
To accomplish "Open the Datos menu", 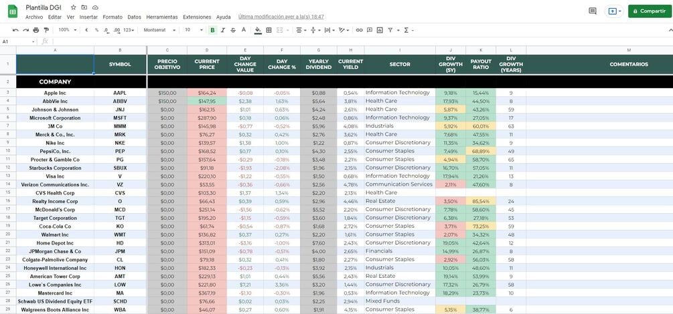I will tap(135, 17).
